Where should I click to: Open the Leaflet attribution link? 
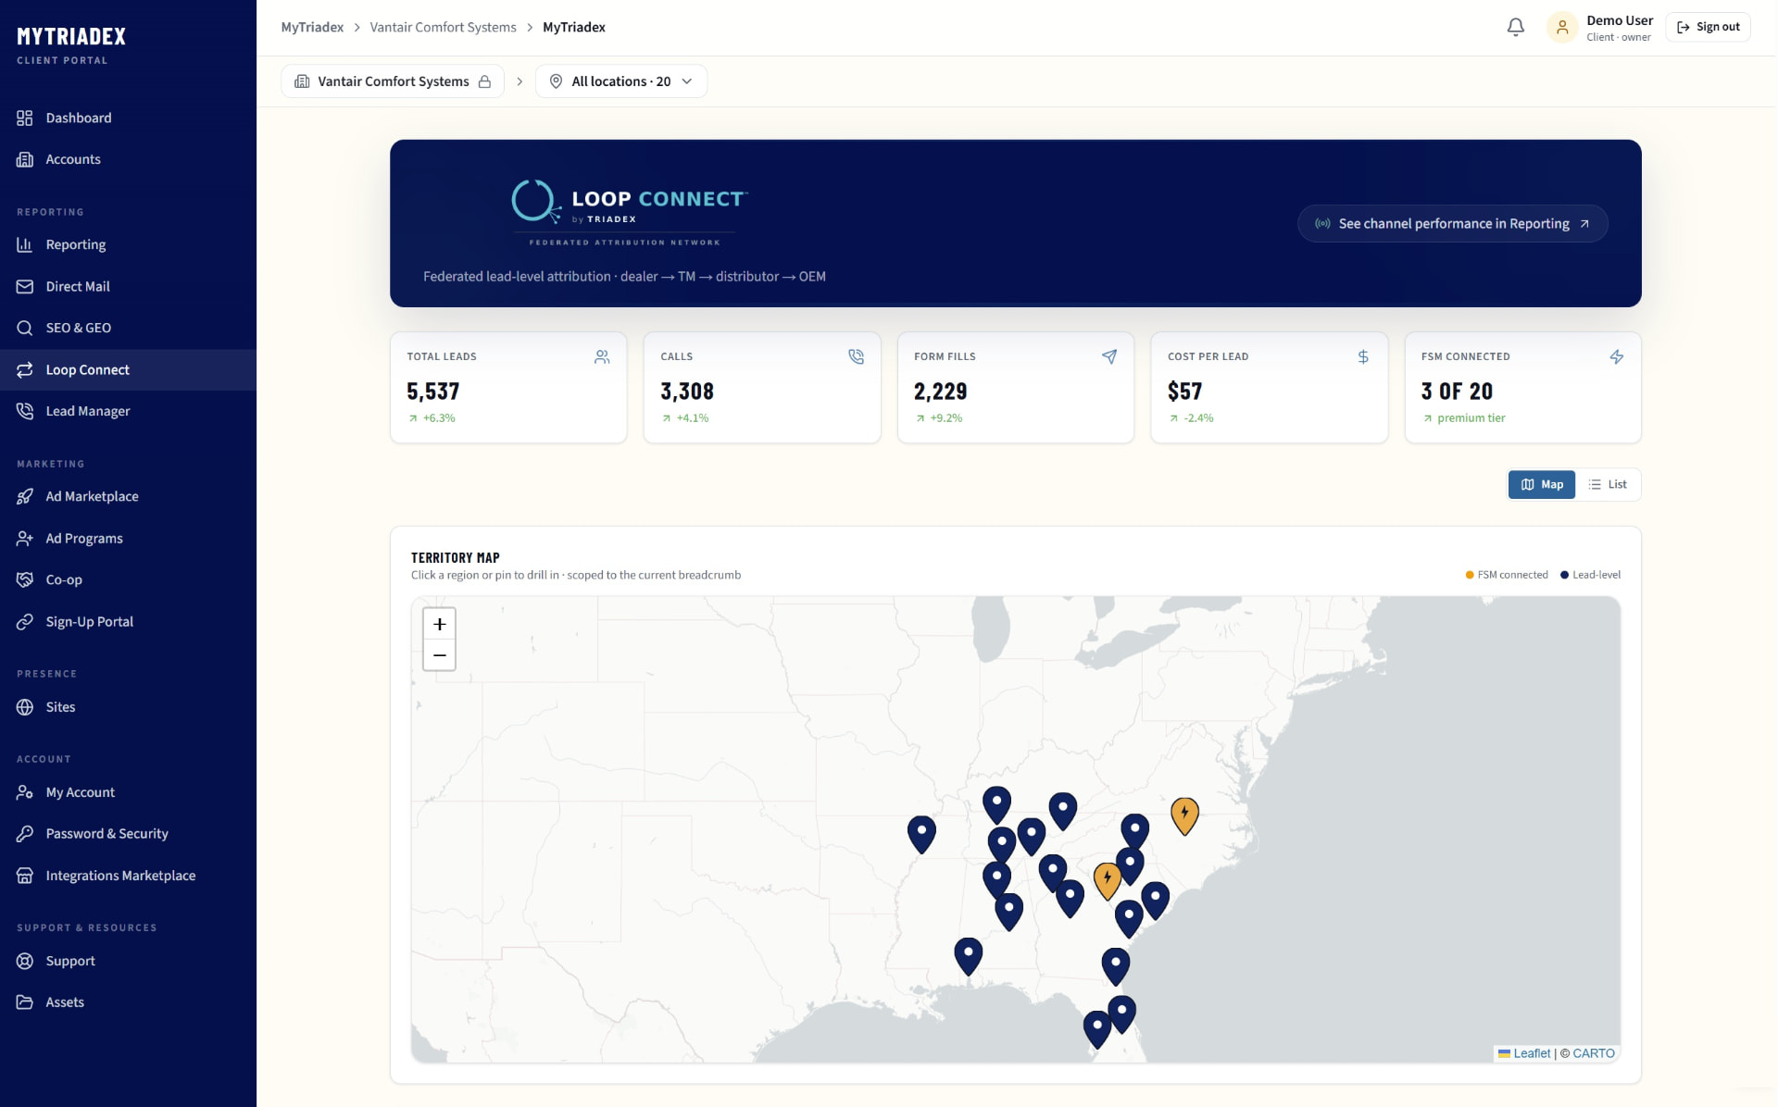pyautogui.click(x=1524, y=1053)
